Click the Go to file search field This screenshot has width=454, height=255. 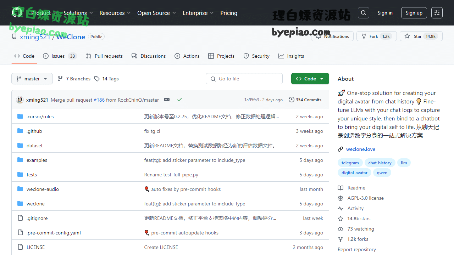pyautogui.click(x=244, y=79)
